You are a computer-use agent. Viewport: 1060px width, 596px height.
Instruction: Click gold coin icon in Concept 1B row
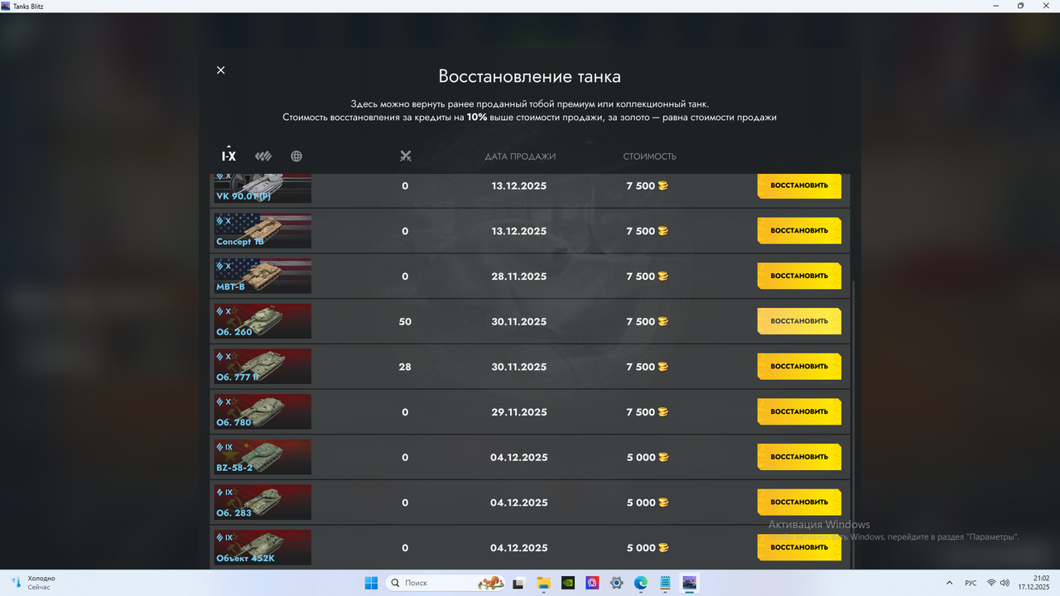pyautogui.click(x=662, y=231)
